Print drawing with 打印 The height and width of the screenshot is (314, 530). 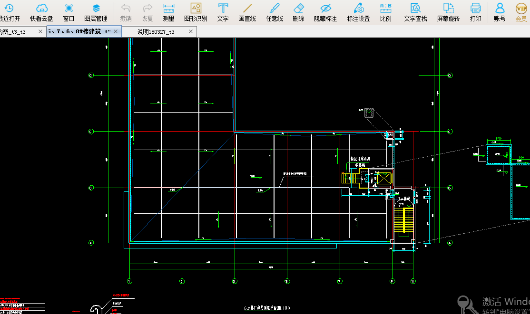point(476,12)
